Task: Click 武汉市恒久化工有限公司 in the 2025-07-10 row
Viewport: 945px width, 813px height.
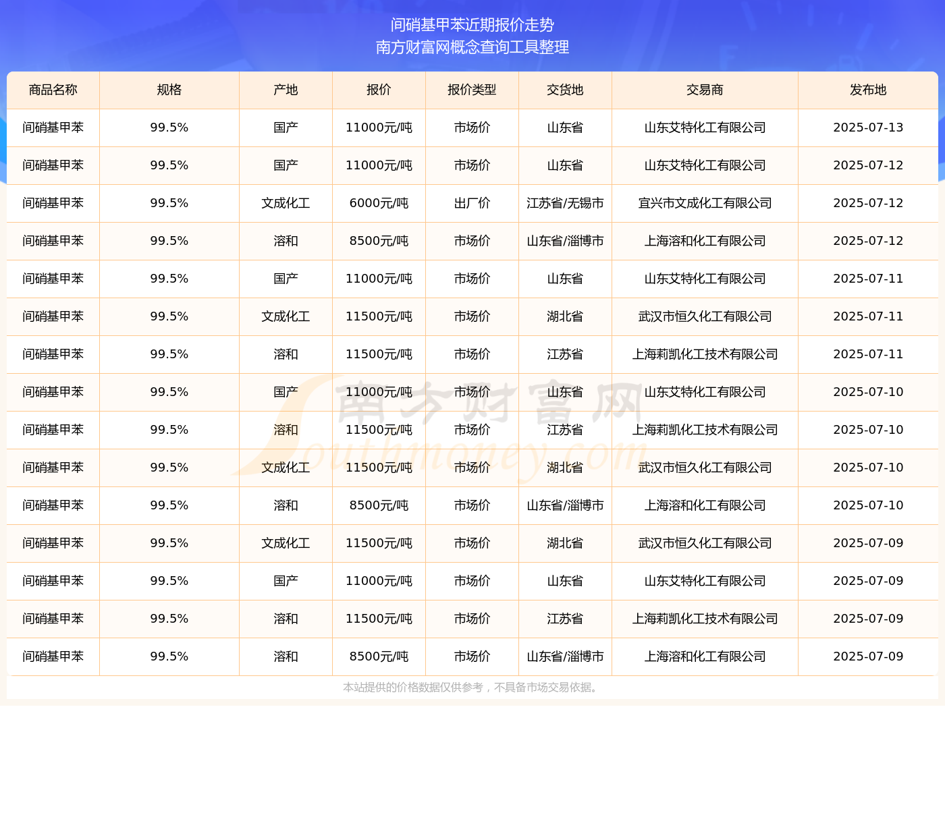Action: point(705,468)
